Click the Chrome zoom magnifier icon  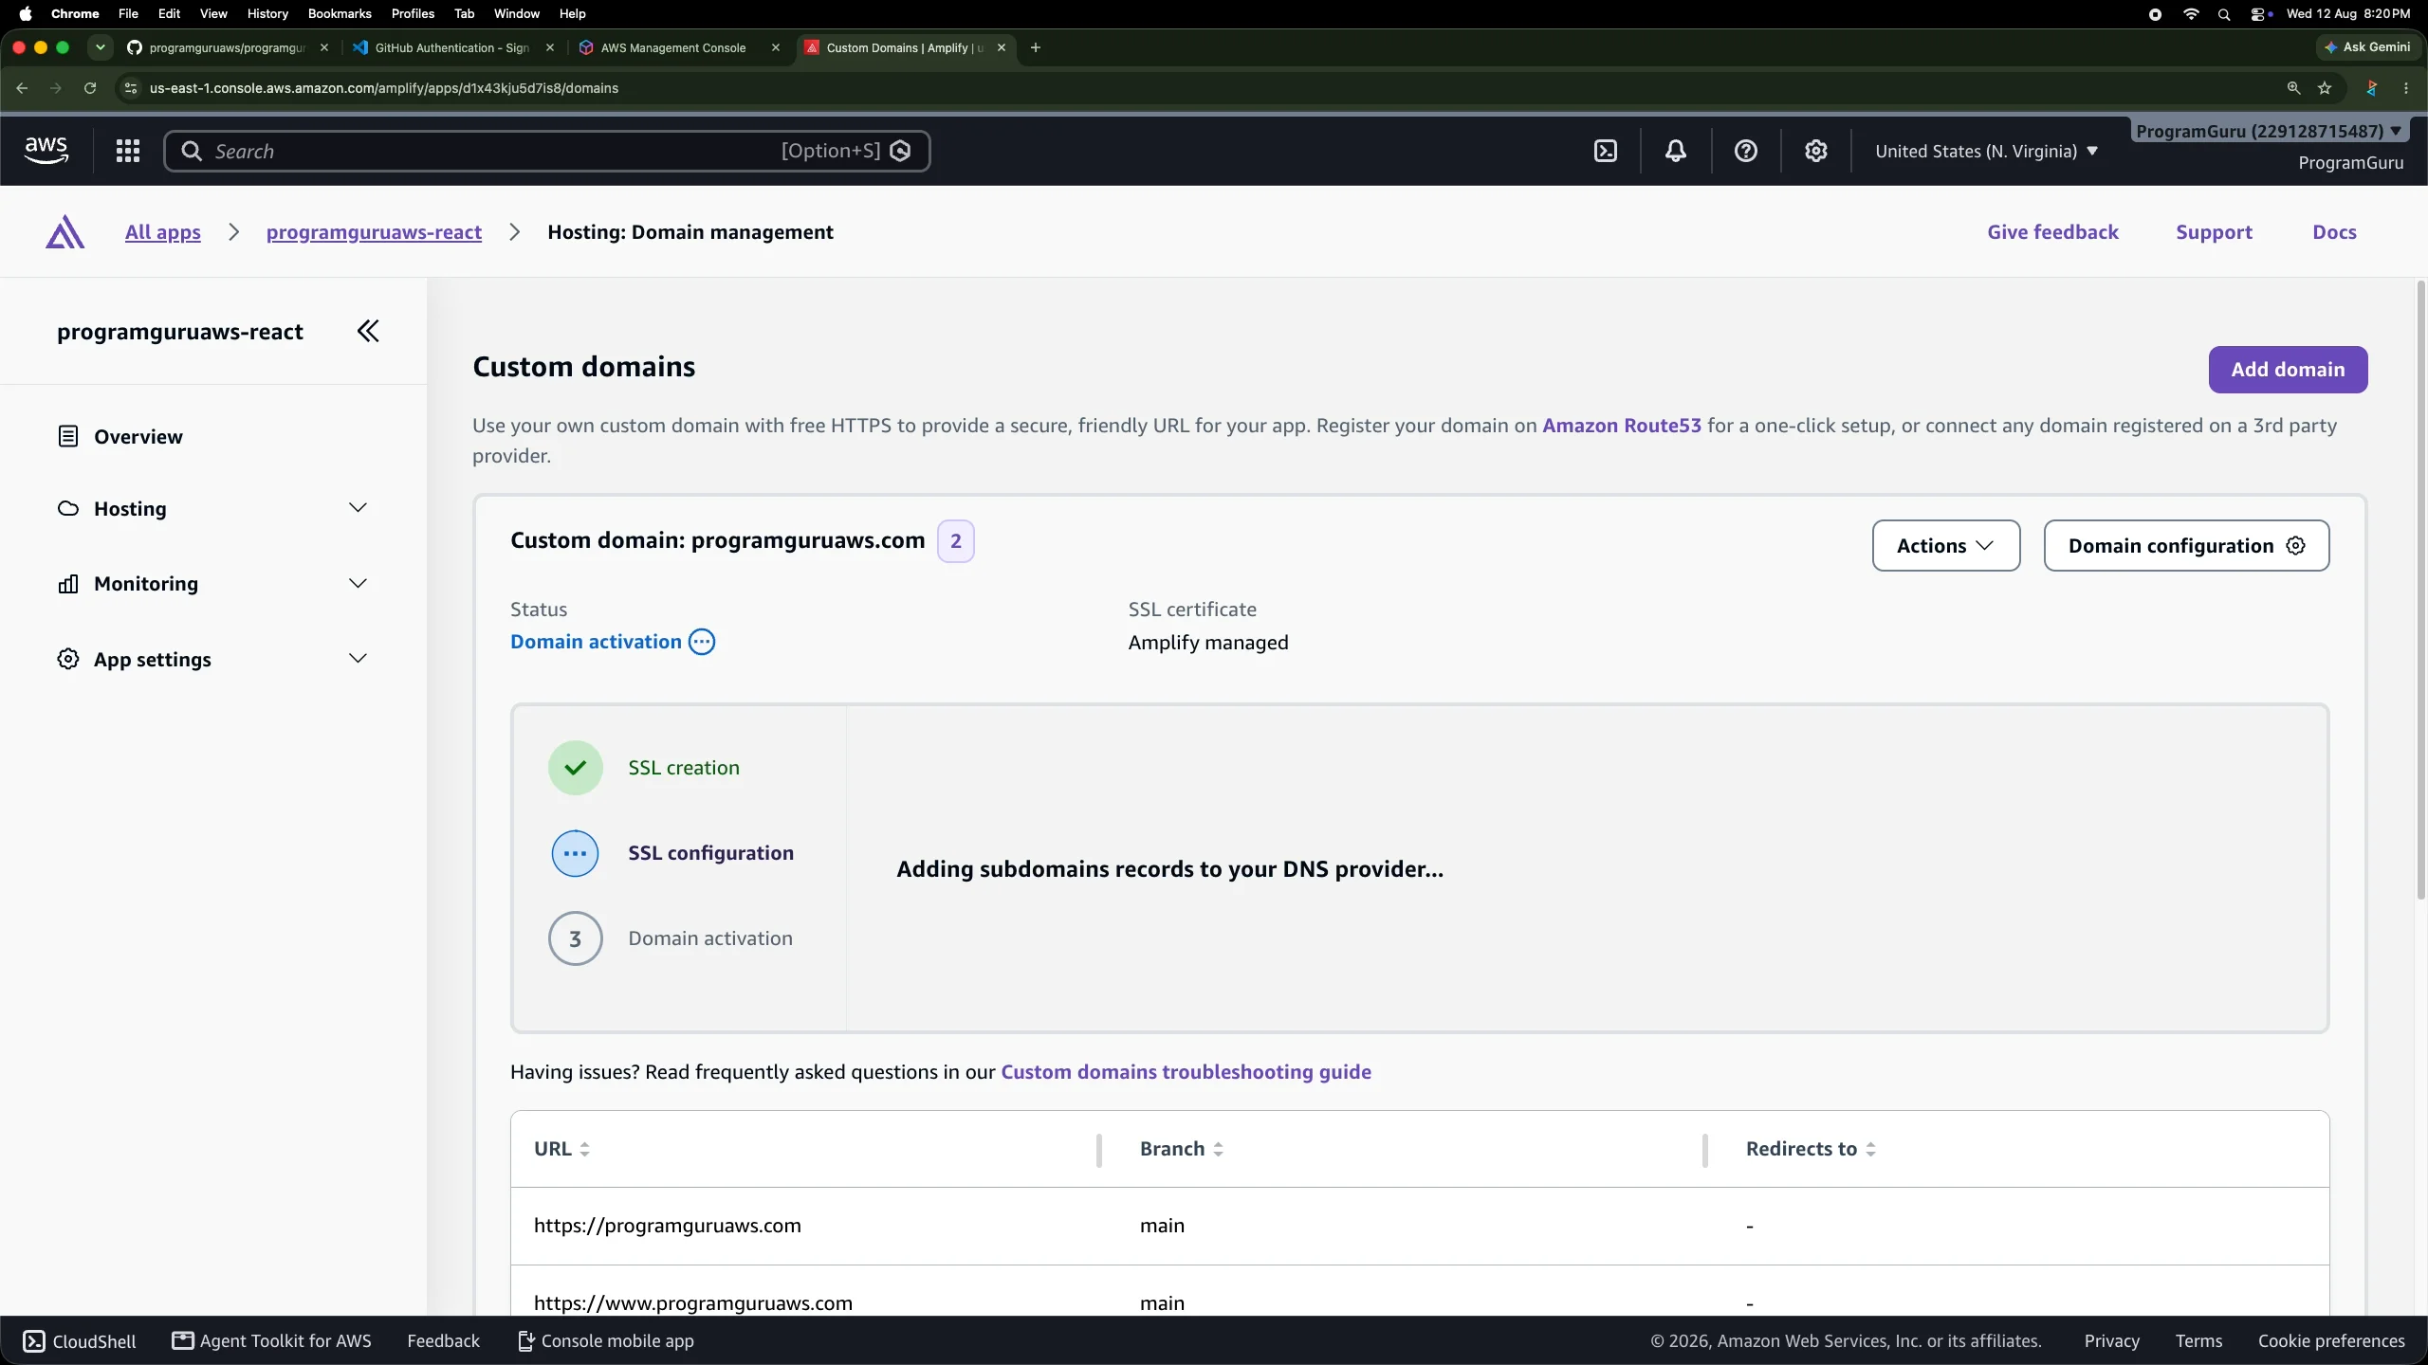(2293, 88)
